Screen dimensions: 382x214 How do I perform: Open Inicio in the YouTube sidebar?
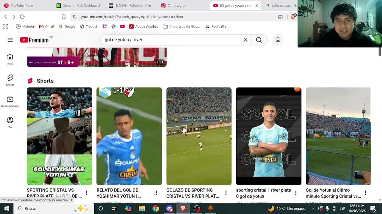(10, 59)
